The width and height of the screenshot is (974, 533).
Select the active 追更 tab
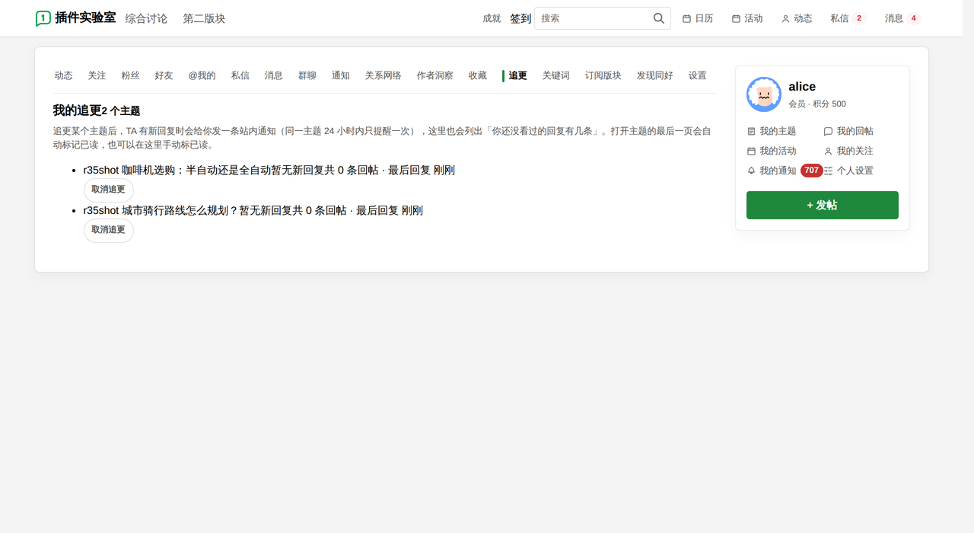[517, 75]
